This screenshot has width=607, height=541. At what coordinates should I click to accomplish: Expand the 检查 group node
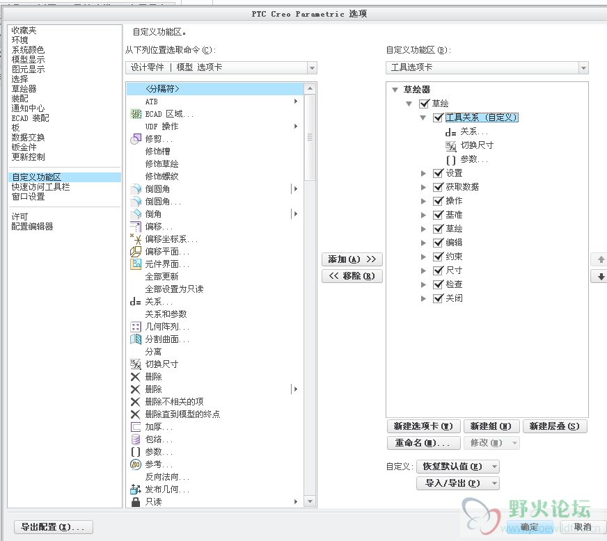423,284
